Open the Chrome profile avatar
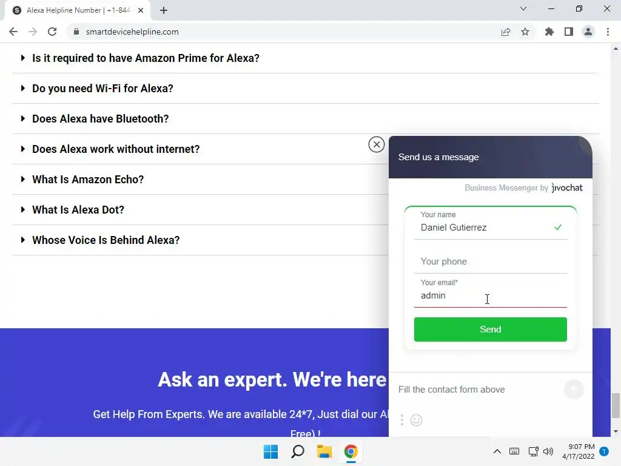 pos(588,32)
